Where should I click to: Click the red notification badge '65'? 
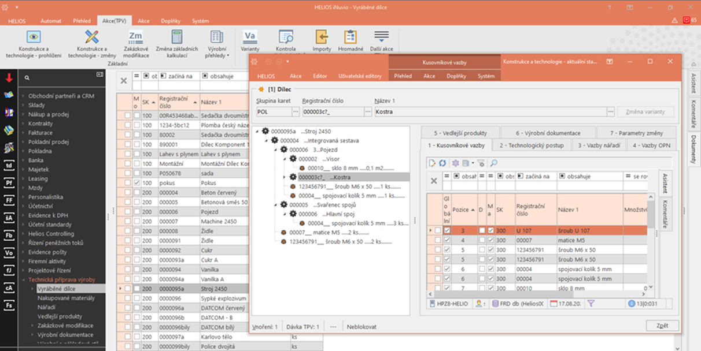click(687, 20)
